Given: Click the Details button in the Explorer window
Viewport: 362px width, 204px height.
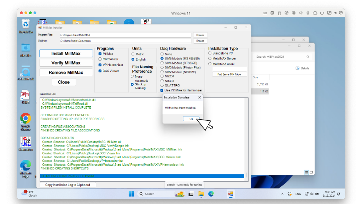Looking at the screenshot, I should 303,68.
